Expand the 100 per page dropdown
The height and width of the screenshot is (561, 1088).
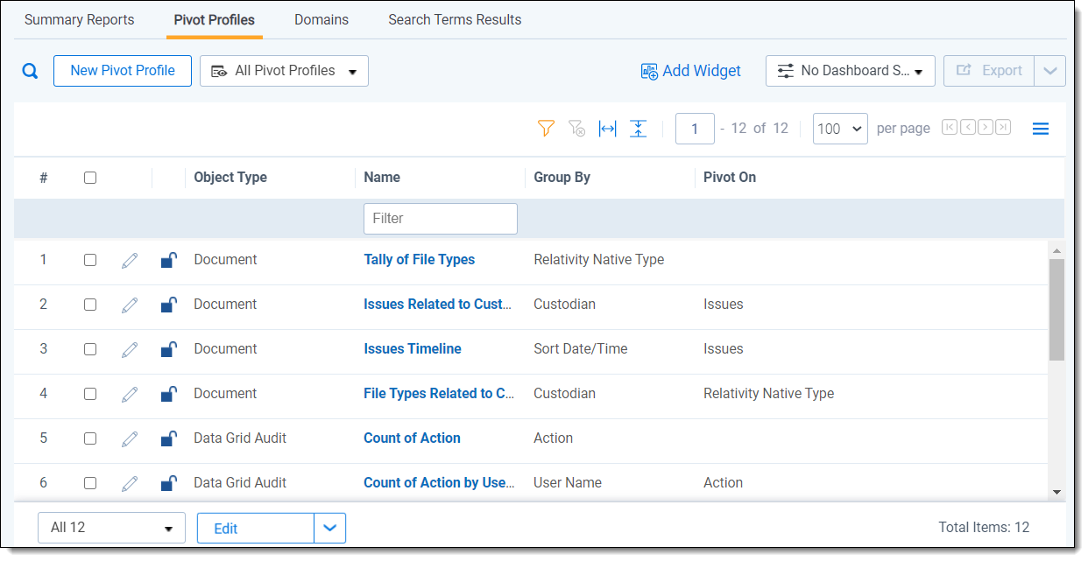(840, 129)
